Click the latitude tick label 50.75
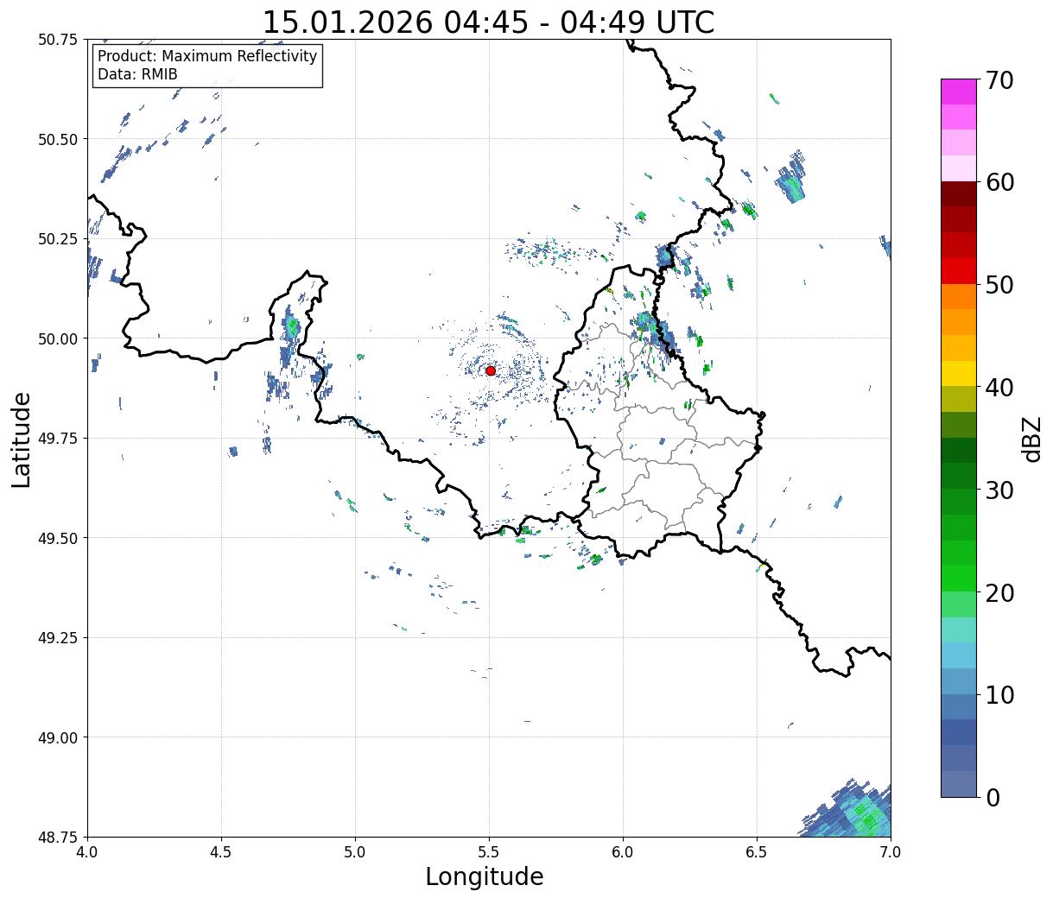The height and width of the screenshot is (898, 1053). coord(58,40)
